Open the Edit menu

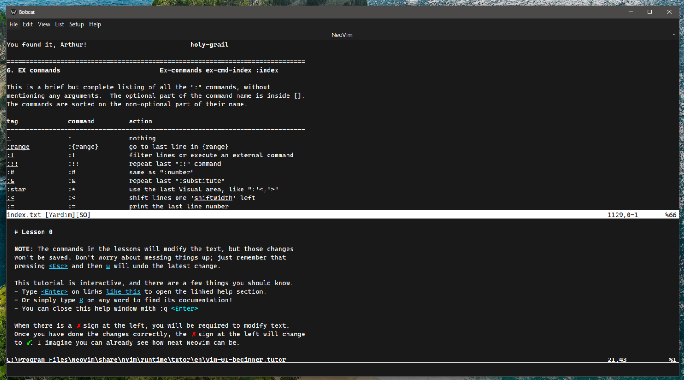(x=28, y=24)
